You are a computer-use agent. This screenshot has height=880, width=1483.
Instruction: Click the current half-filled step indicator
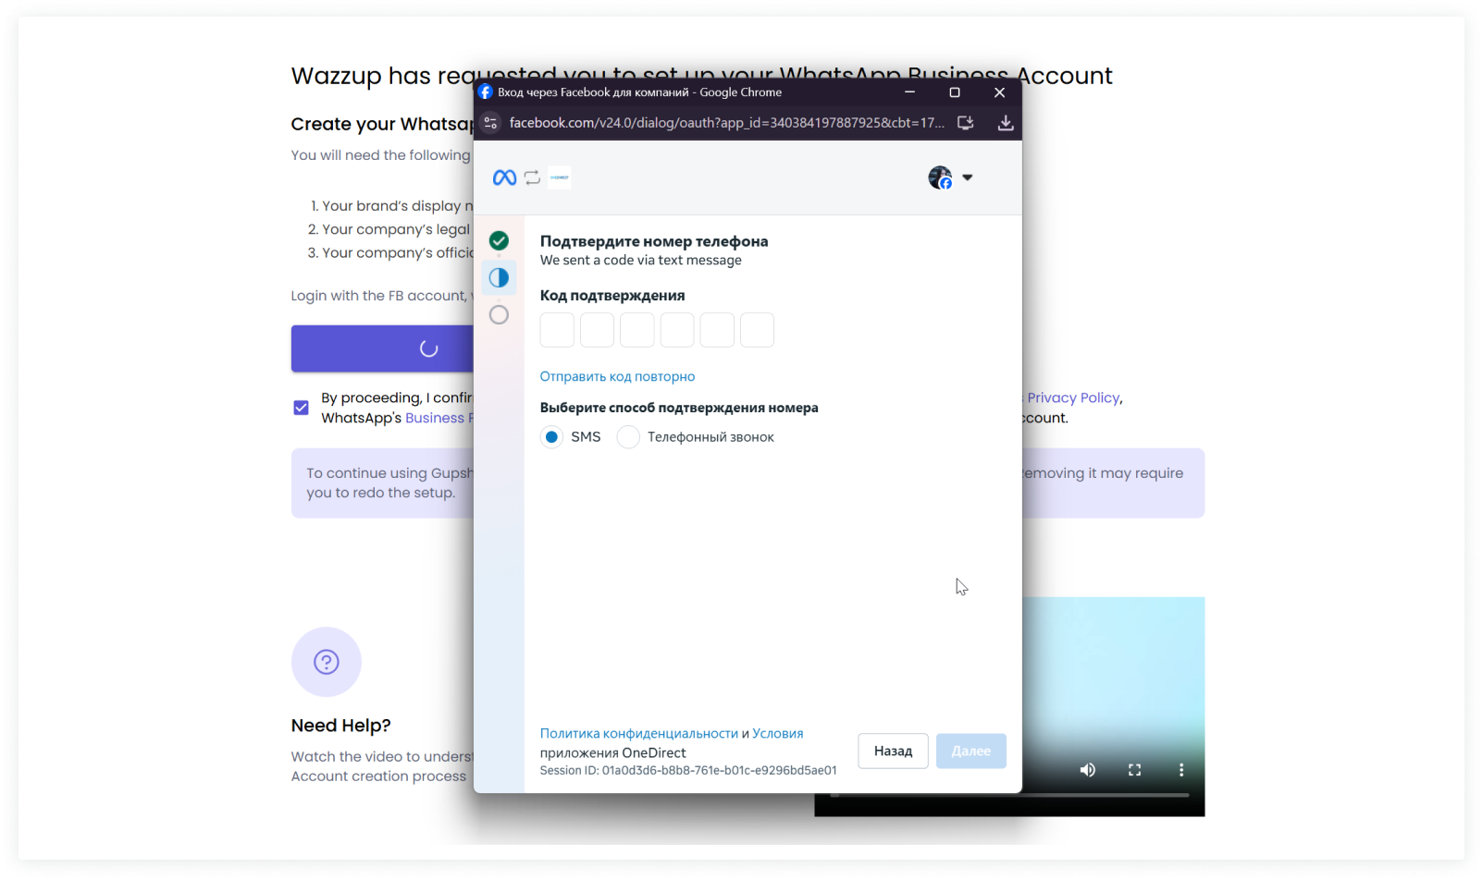(499, 277)
